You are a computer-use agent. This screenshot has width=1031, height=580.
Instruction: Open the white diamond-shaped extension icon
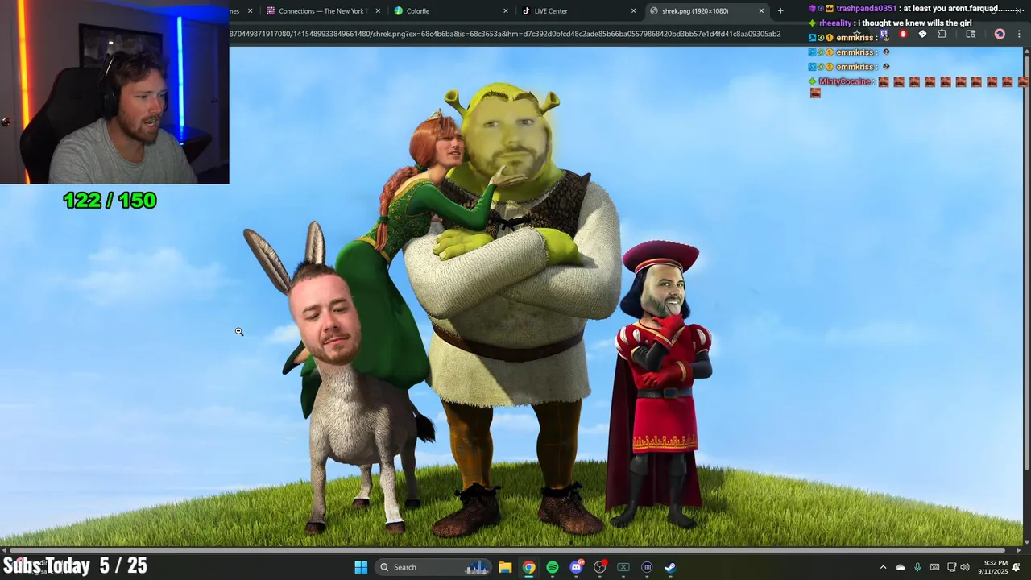click(922, 34)
